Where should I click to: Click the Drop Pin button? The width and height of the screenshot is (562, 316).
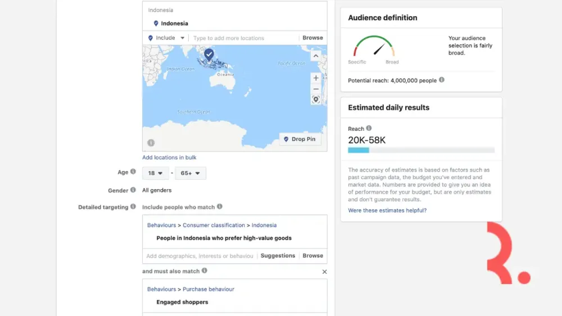point(300,139)
